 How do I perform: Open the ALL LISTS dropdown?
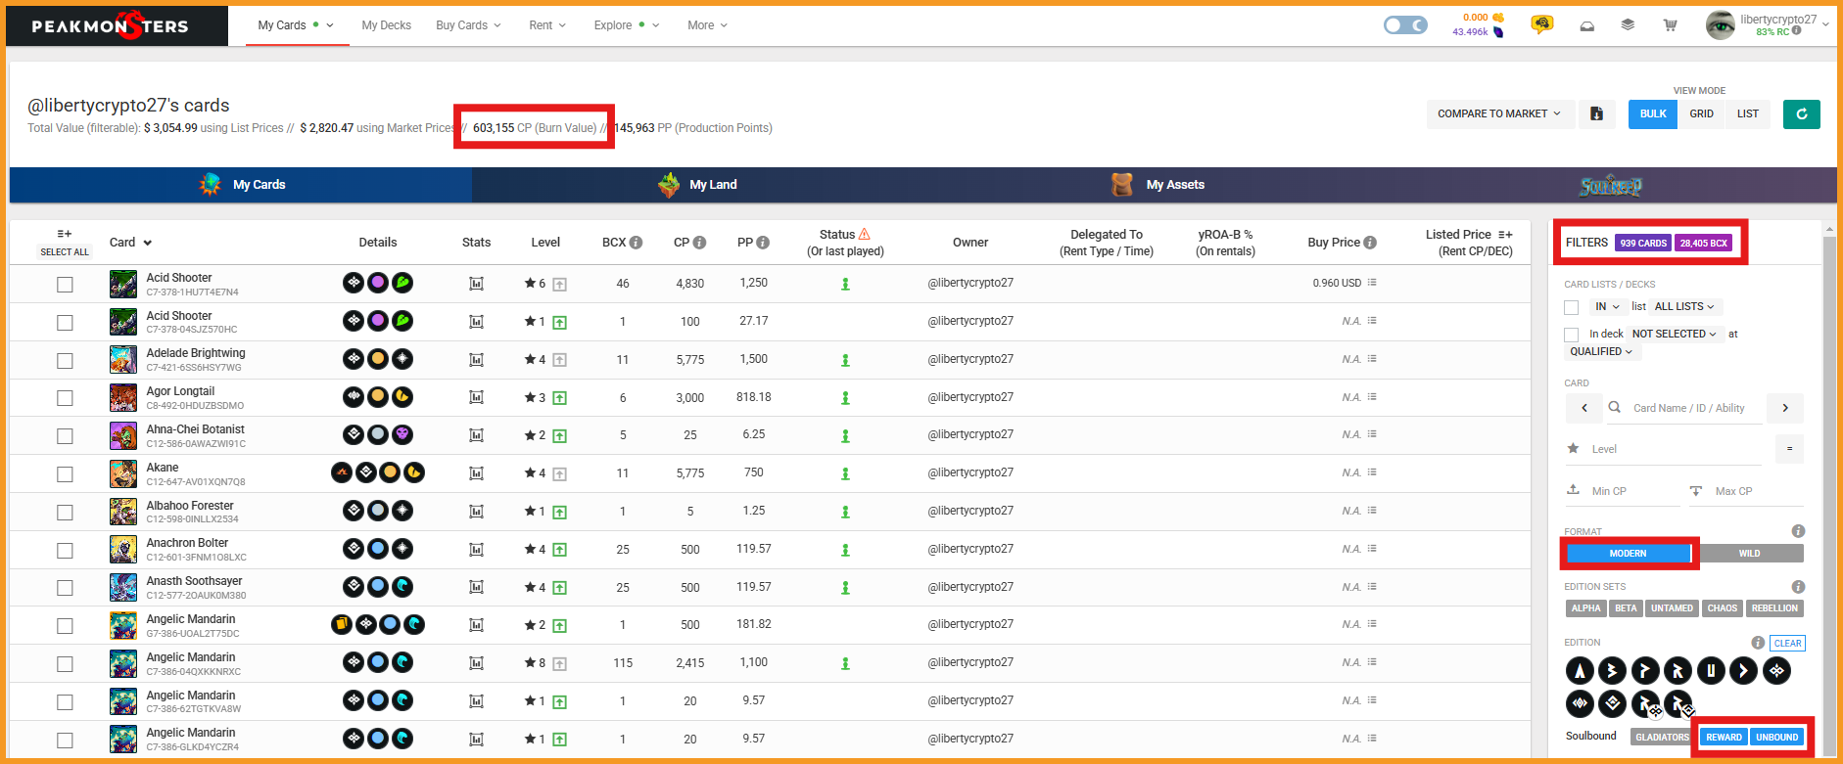coord(1684,307)
